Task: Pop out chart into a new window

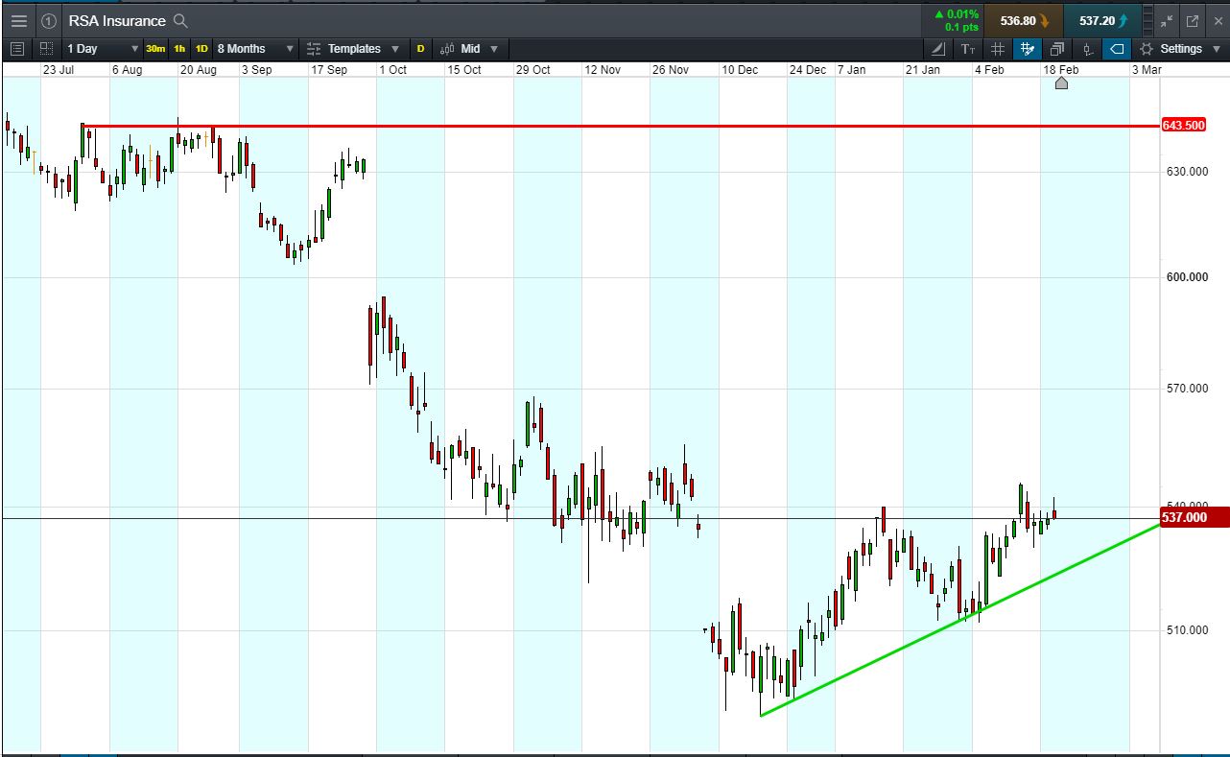Action: click(1193, 20)
